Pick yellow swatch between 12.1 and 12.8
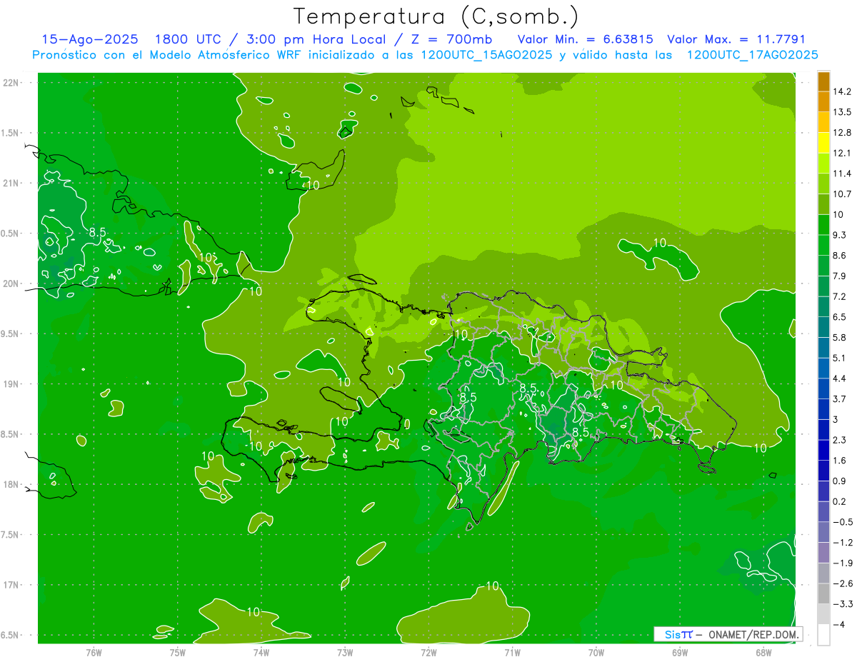Viewport: 857px width, 662px height. point(823,143)
